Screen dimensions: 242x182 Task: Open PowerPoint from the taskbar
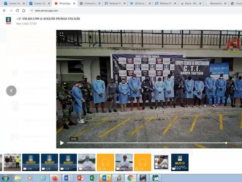coord(80,178)
